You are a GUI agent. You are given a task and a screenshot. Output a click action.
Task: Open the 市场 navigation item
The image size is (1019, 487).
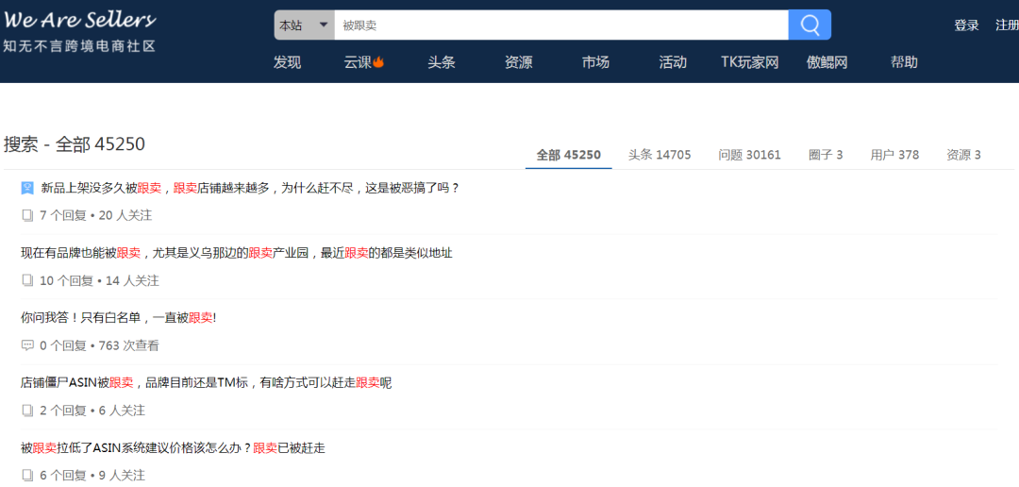(595, 62)
